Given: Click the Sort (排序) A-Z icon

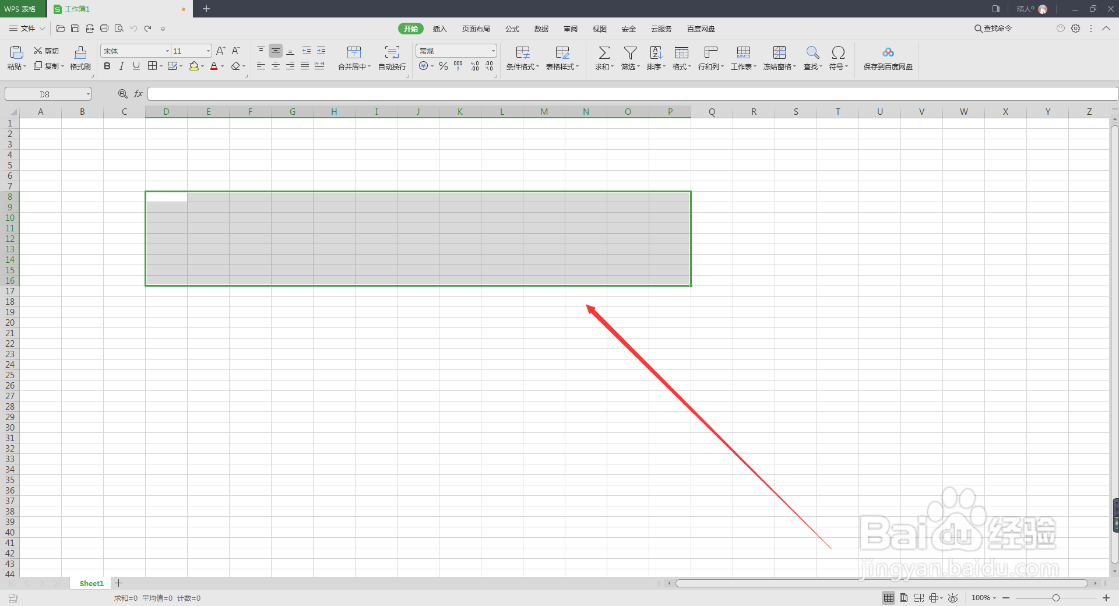Looking at the screenshot, I should pyautogui.click(x=656, y=52).
